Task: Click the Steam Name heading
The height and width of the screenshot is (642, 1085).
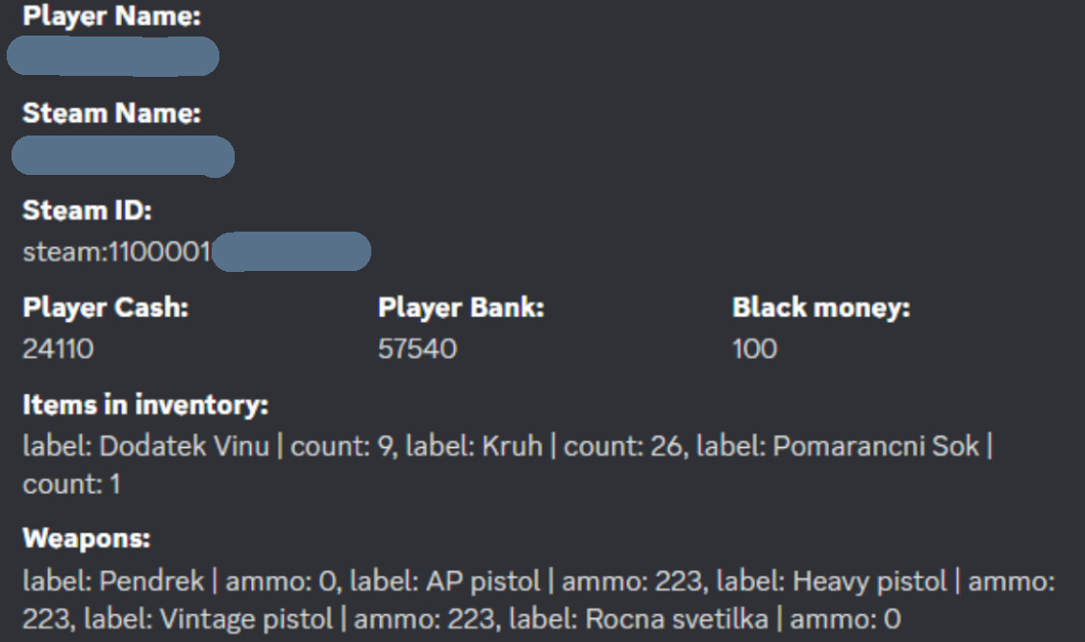Action: pyautogui.click(x=112, y=113)
